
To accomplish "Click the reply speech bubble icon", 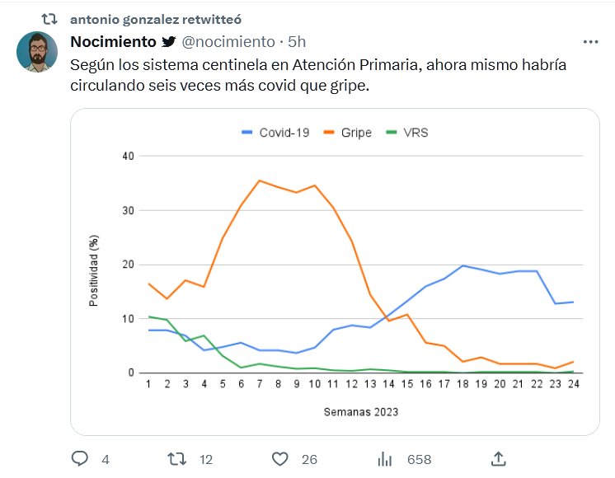I will point(80,458).
